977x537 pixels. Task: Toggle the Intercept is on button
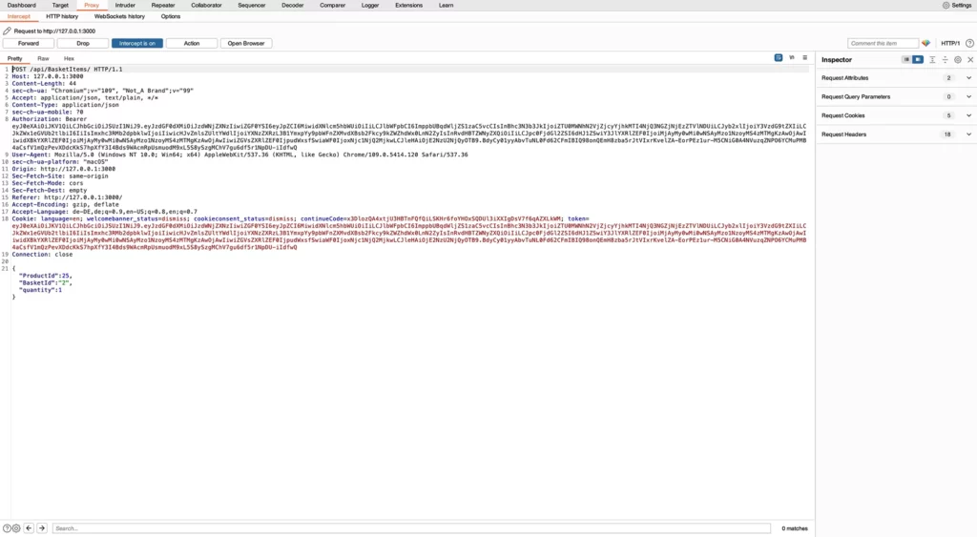click(x=137, y=43)
